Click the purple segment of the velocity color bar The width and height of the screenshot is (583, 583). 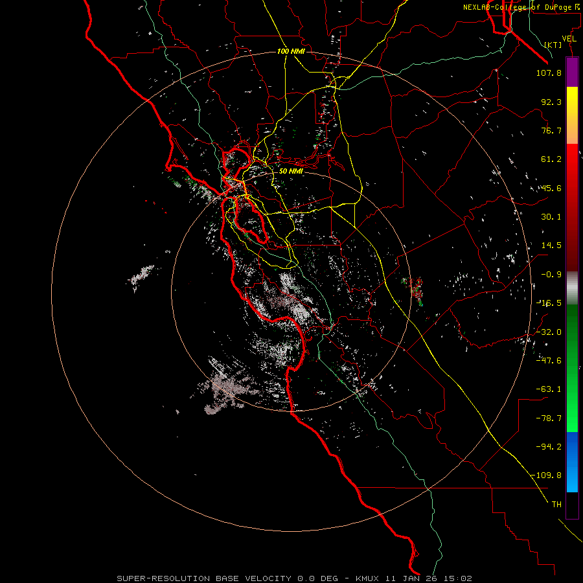click(572, 73)
